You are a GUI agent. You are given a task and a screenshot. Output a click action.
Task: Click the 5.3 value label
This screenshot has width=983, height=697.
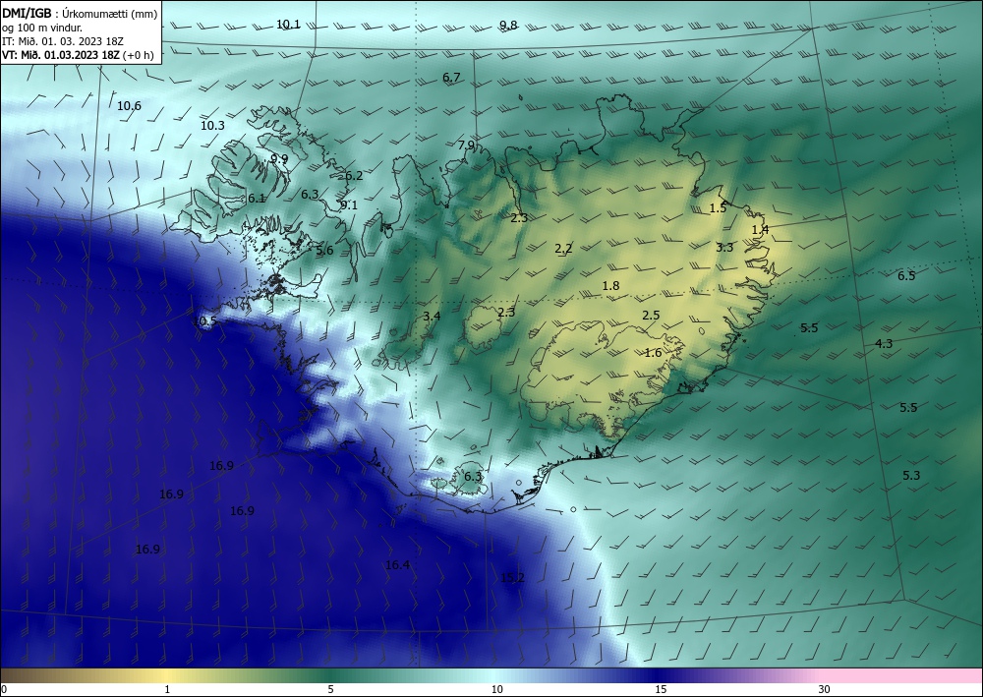tap(911, 475)
